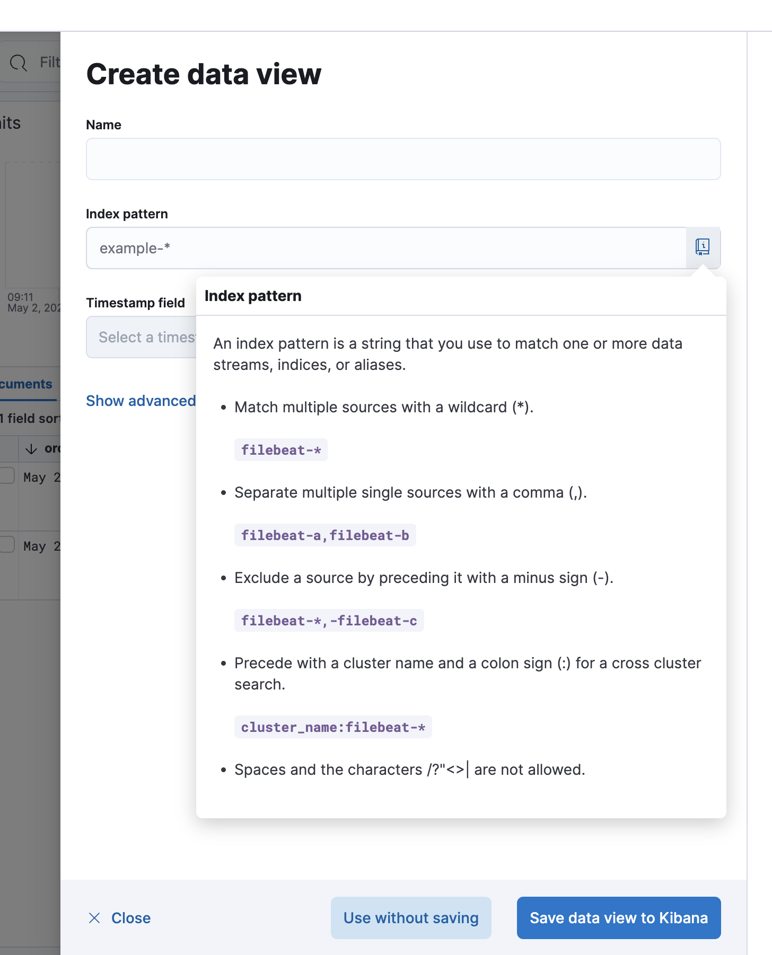Image resolution: width=772 pixels, height=955 pixels.
Task: Click Use without saving button
Action: click(x=411, y=918)
